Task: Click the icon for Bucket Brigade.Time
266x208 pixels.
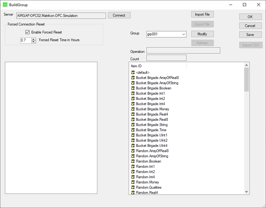Action: 133,130
